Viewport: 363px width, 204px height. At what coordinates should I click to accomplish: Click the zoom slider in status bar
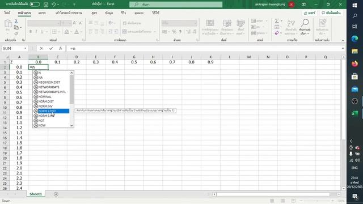point(316,201)
